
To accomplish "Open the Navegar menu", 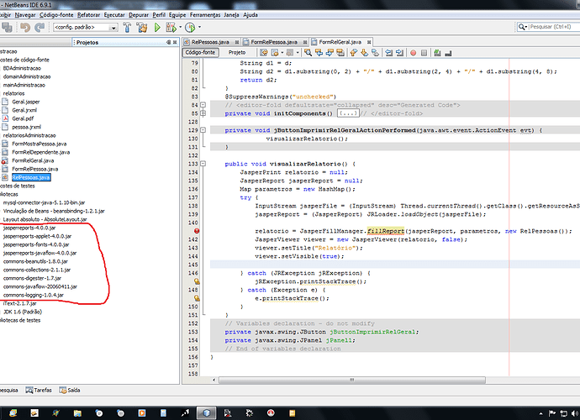I will point(25,15).
